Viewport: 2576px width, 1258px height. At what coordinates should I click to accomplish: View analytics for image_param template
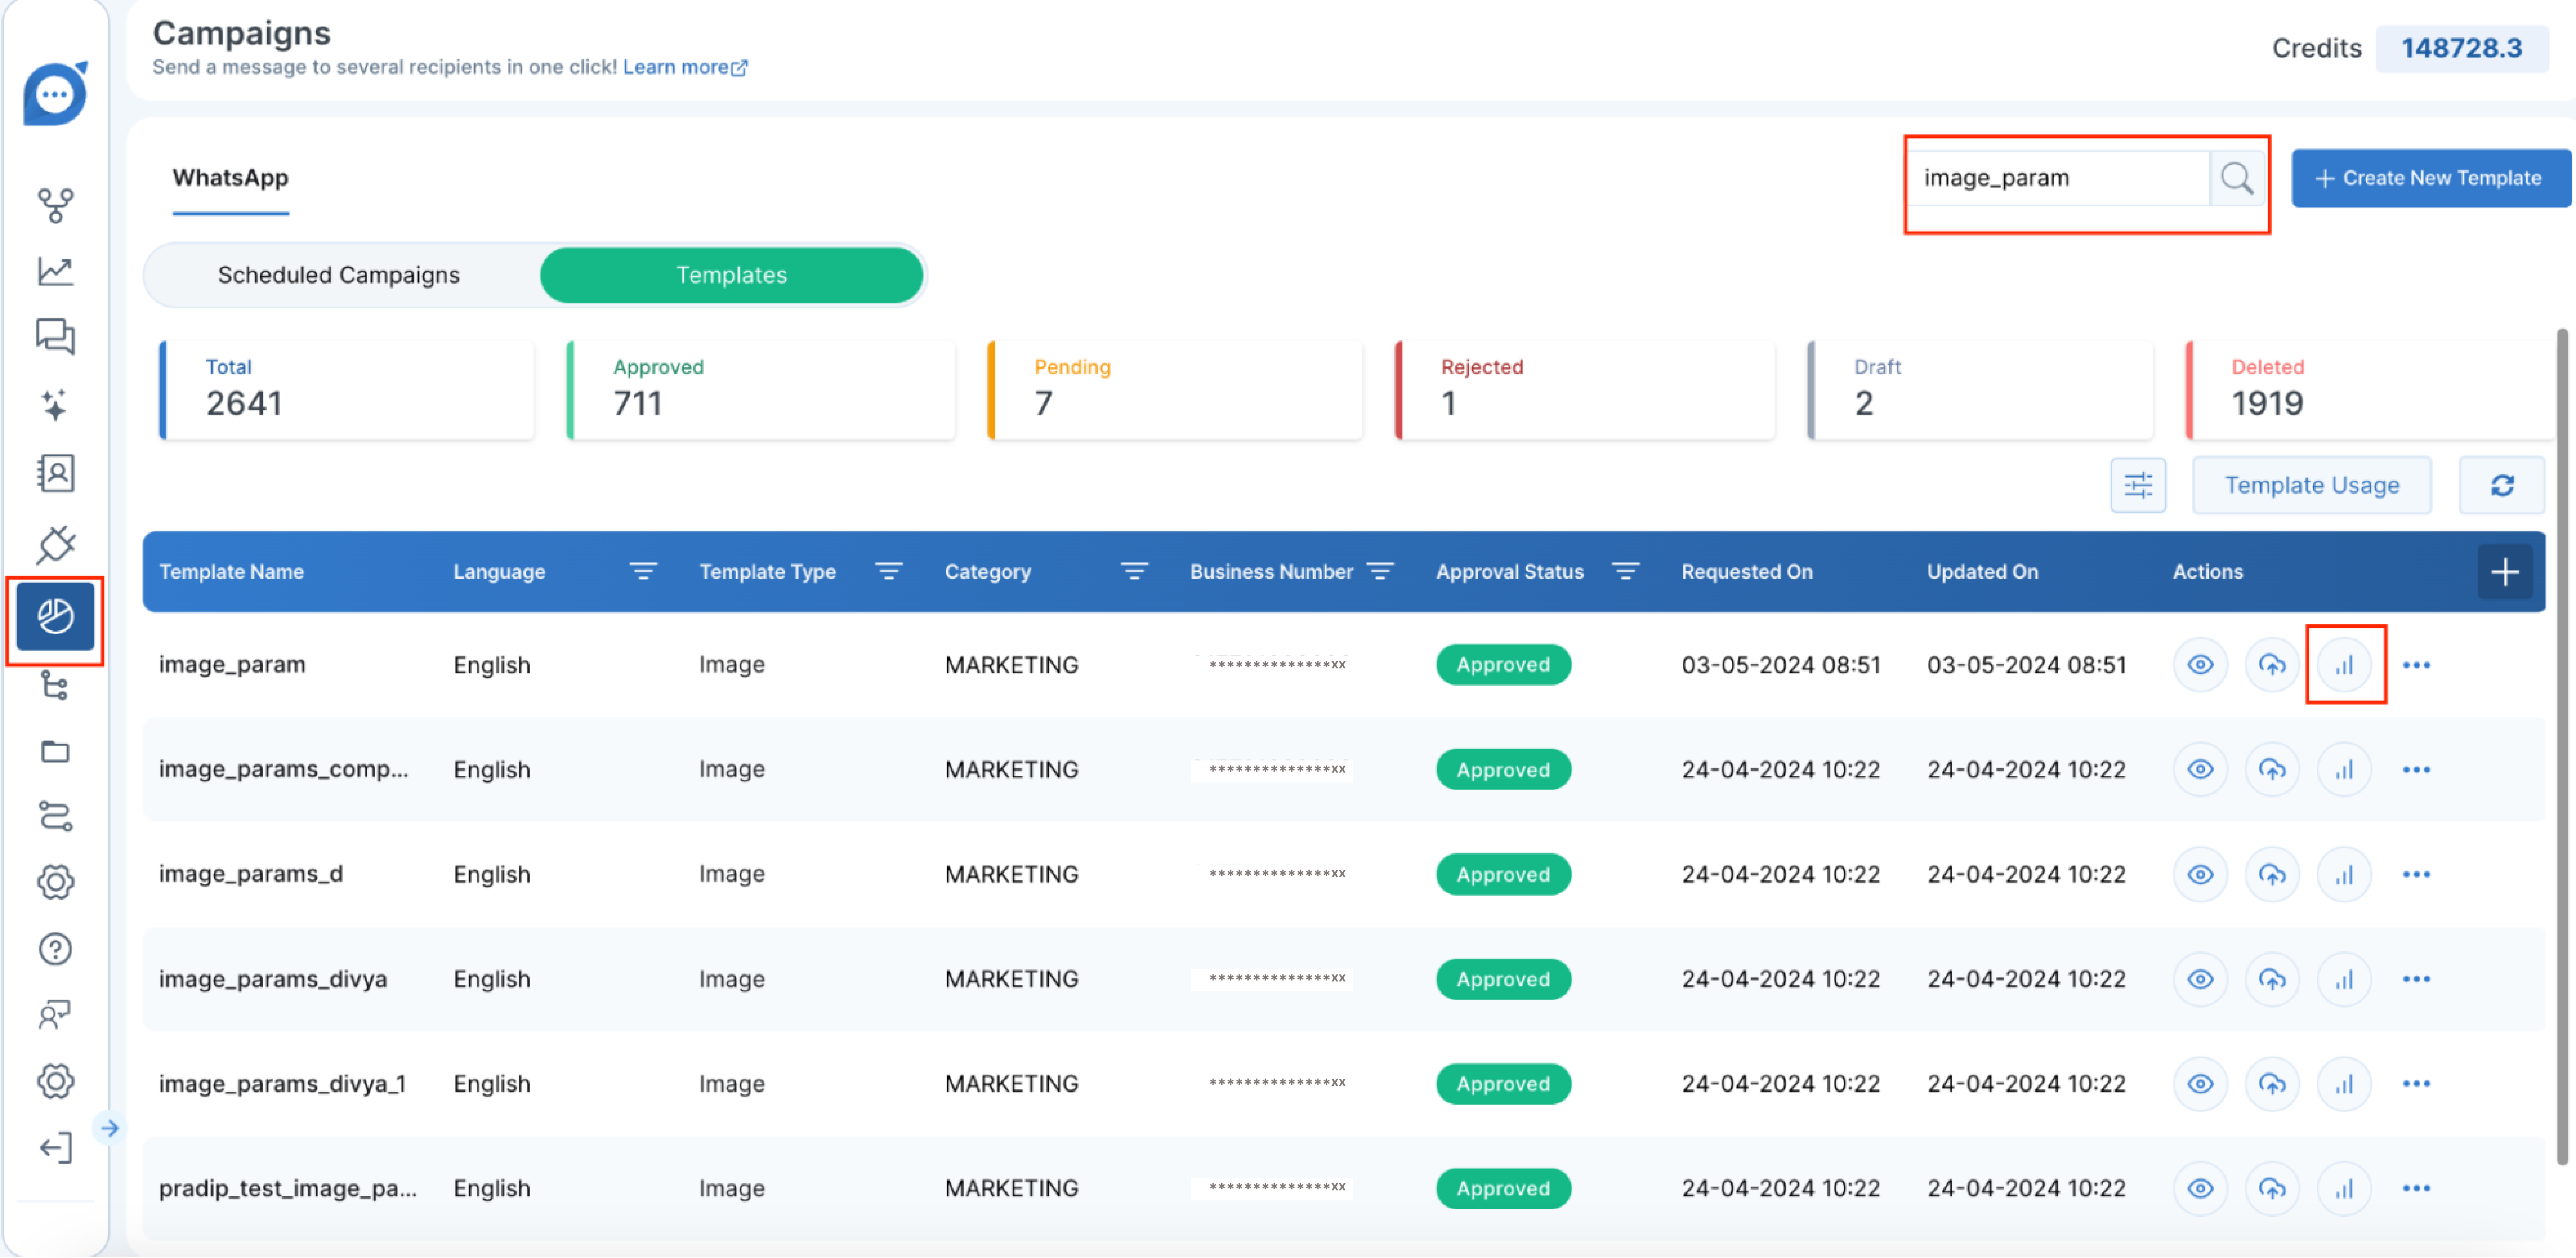[2344, 665]
